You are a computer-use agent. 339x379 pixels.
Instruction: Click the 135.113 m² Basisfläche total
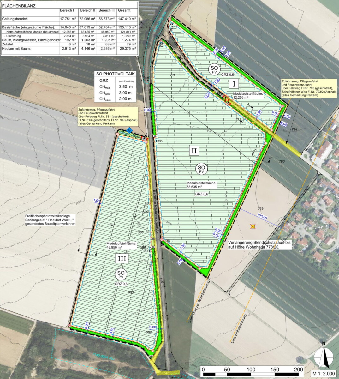tap(127, 27)
